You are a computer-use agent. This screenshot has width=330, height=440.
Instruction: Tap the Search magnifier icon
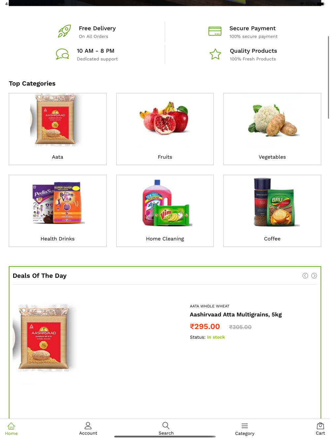click(166, 425)
